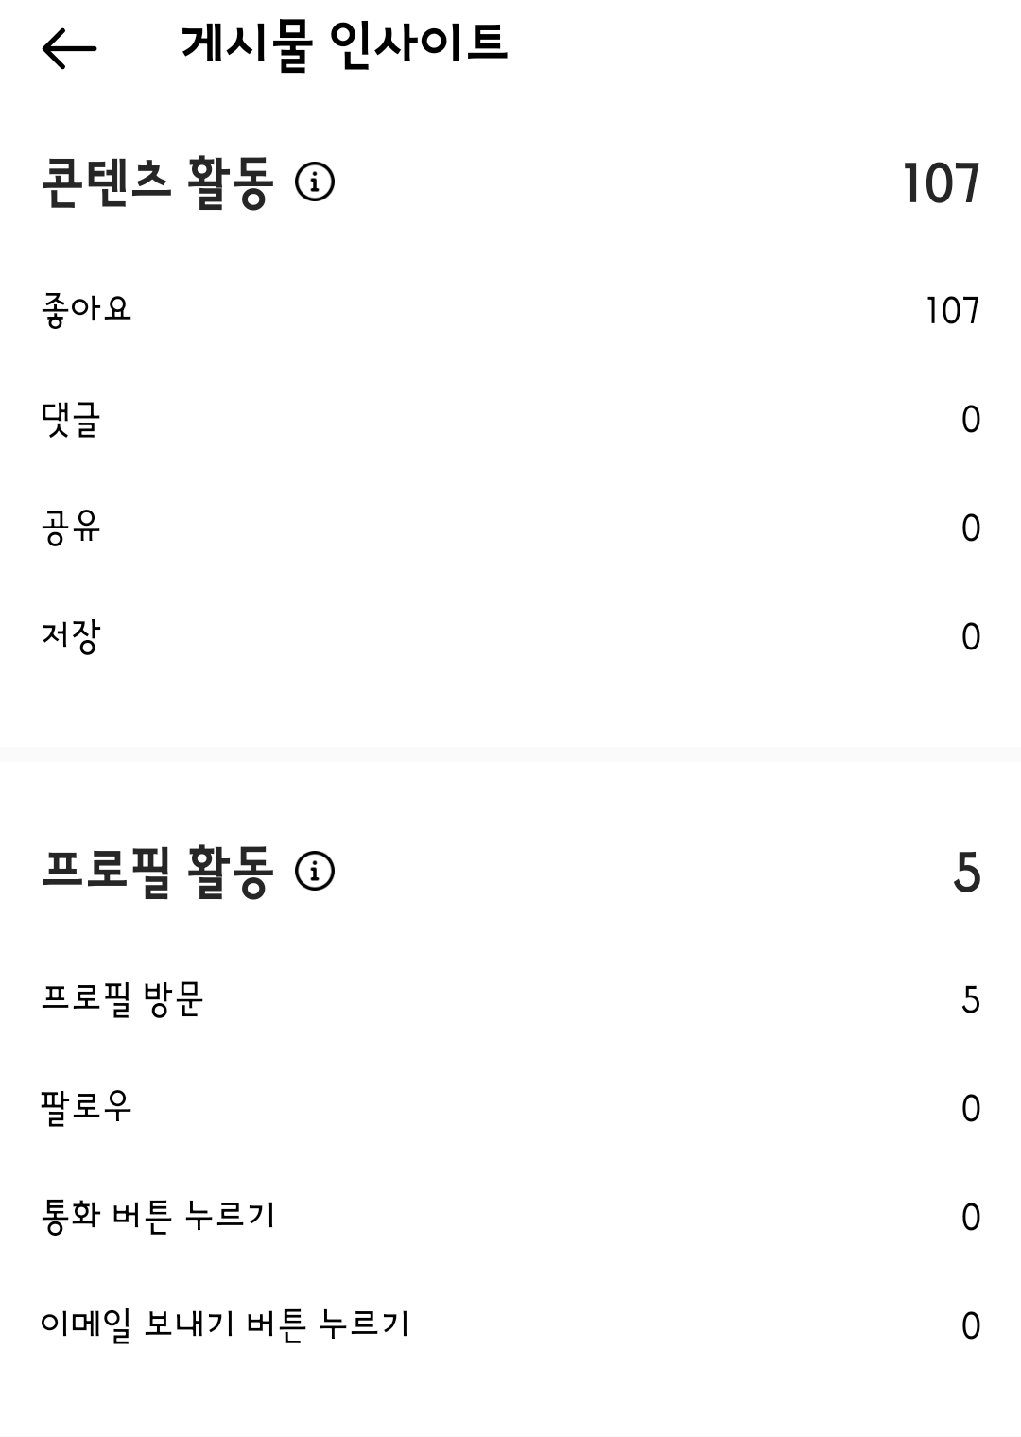Click the 프로필 방문 count of 5
Viewport: 1021px width, 1437px height.
click(970, 1000)
